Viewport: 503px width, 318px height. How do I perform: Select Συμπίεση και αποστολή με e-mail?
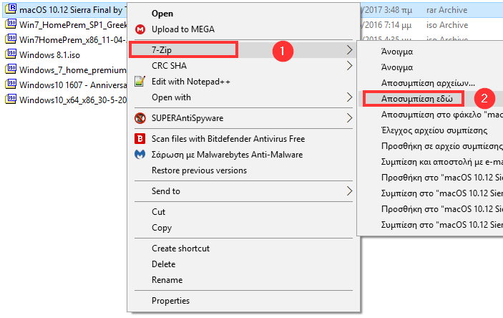tap(441, 162)
